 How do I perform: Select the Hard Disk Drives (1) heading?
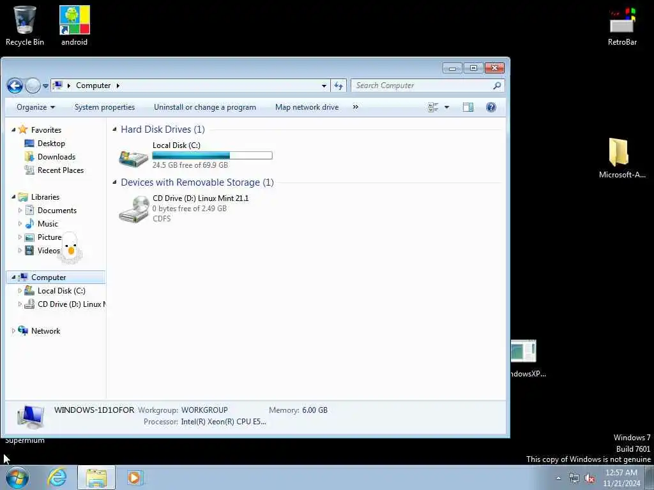click(x=163, y=130)
